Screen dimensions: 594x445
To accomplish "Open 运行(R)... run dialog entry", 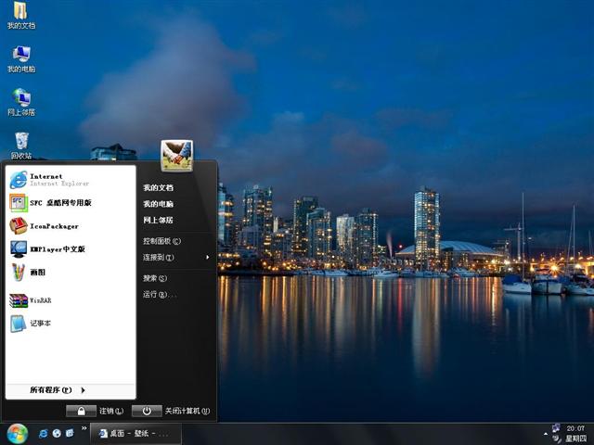I will (160, 295).
